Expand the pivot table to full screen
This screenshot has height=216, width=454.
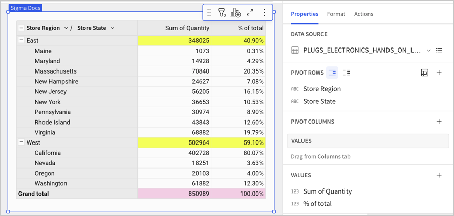click(x=250, y=12)
